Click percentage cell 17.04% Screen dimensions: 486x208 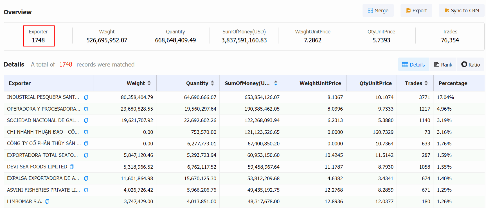[x=445, y=97]
